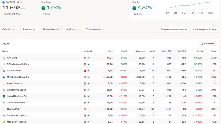Image resolution: width=221 pixels, height=124 pixels.
Task: Select the MAX chart period
Action: [210, 13]
